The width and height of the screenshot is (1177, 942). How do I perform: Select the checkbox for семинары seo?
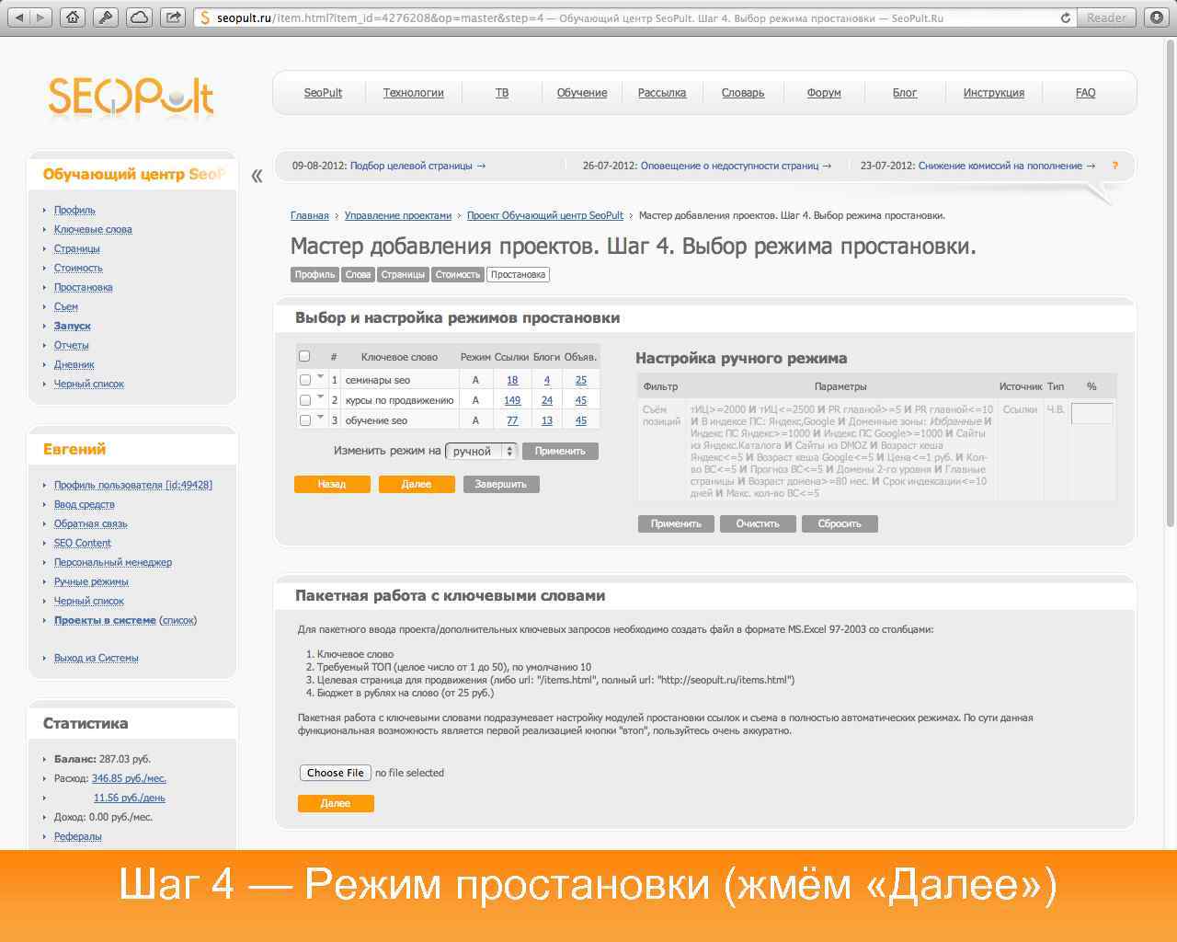point(304,379)
